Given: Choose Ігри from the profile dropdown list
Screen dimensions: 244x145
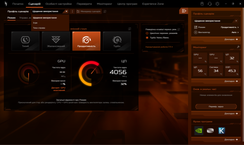Looking at the screenshot, I should coord(35,23).
